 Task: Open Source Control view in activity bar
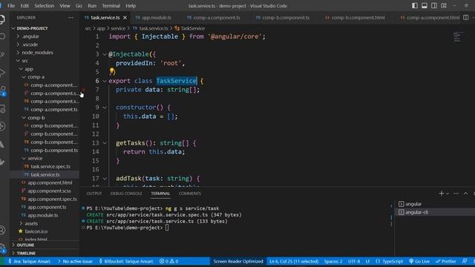tap(2, 55)
